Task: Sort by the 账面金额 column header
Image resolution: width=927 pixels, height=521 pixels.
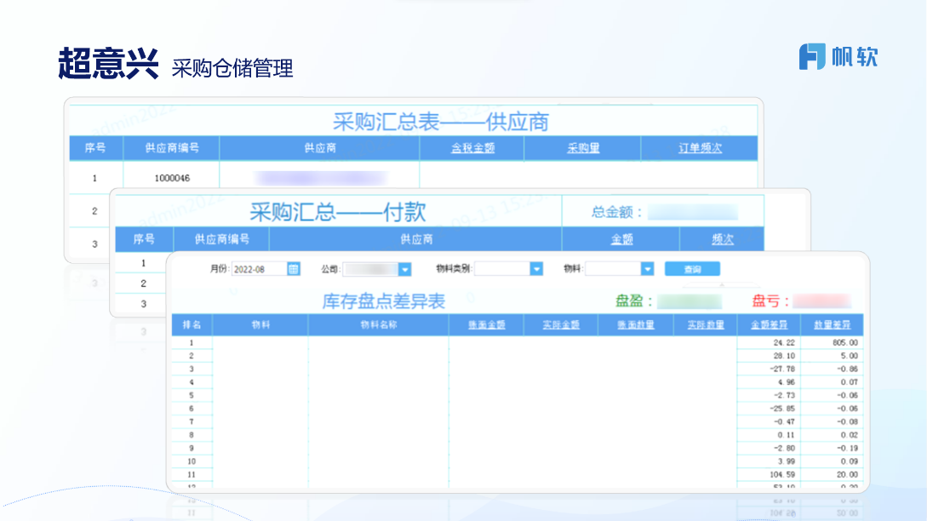Action: tap(487, 324)
